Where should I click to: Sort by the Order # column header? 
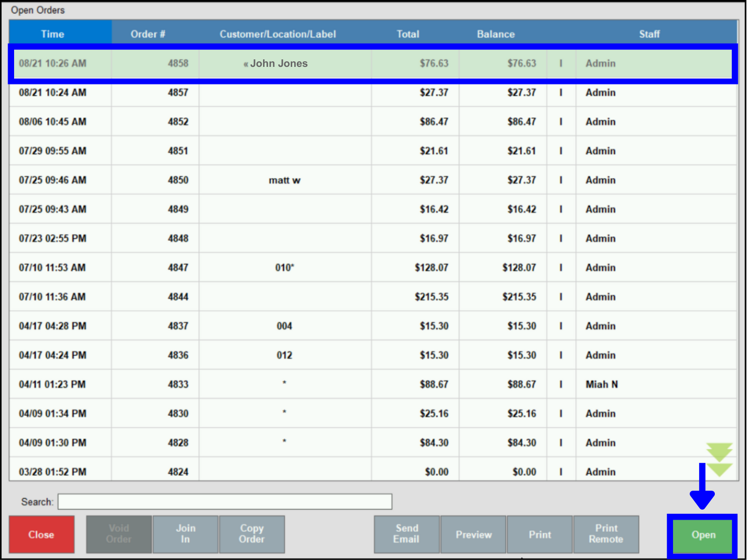point(147,34)
